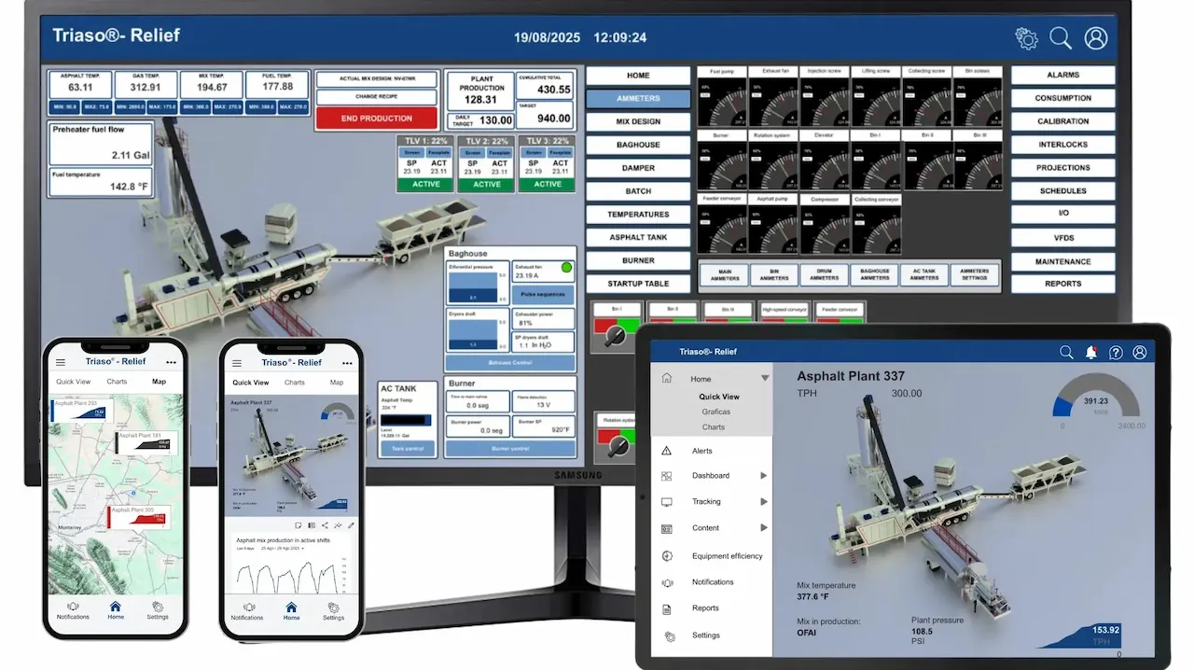The width and height of the screenshot is (1194, 670).
Task: Open BAGHOUSE screen in monitor navigation
Action: (638, 145)
